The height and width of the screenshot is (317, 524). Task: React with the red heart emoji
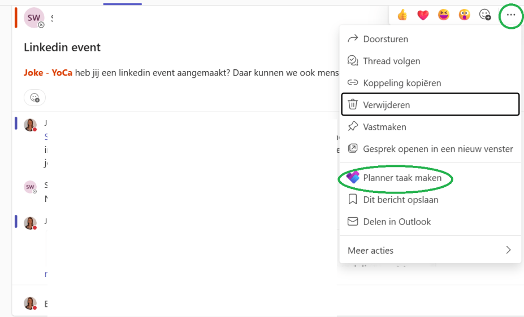pos(423,15)
